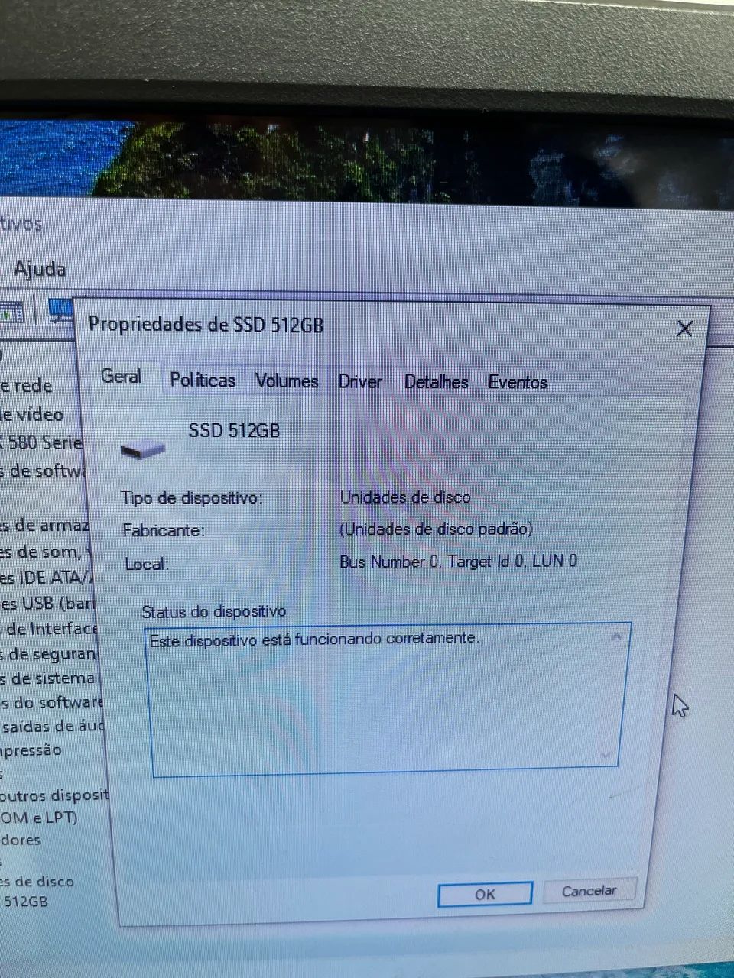This screenshot has height=978, width=734.
Task: Select the 512GB disk entry in device tree
Action: pyautogui.click(x=24, y=902)
